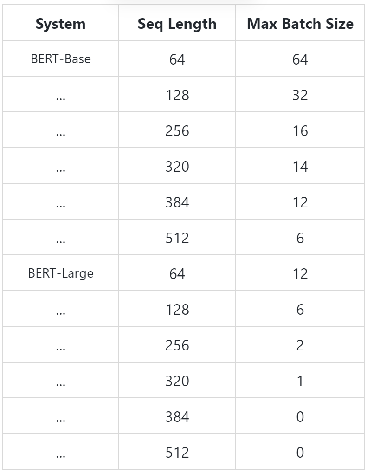
Task: Click the Max Batch Size header
Action: pos(300,24)
